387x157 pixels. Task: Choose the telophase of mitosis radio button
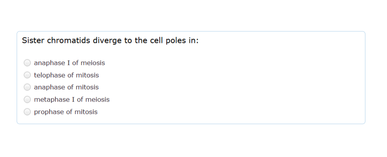pos(27,75)
